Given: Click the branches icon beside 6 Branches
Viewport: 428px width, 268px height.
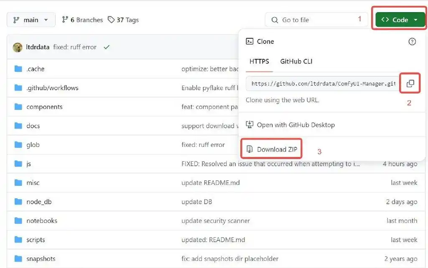Looking at the screenshot, I should click(x=65, y=20).
